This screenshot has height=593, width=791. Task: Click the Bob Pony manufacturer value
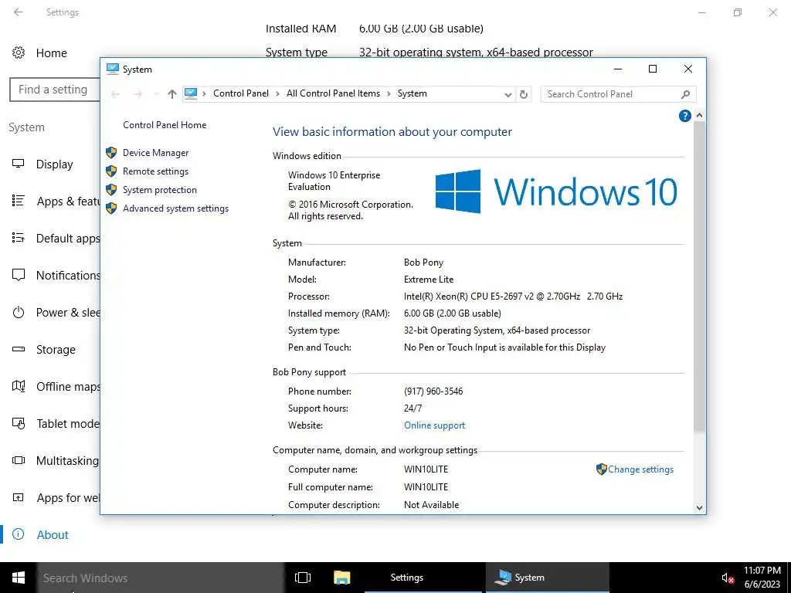(x=423, y=263)
